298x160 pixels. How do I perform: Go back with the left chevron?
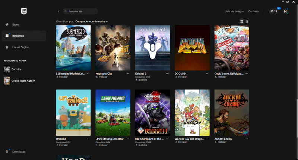coord(58,12)
